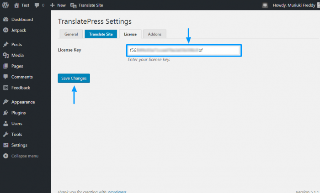Open the Jetpack sidebar icon
Viewport: 320px width, 193px height.
5,30
